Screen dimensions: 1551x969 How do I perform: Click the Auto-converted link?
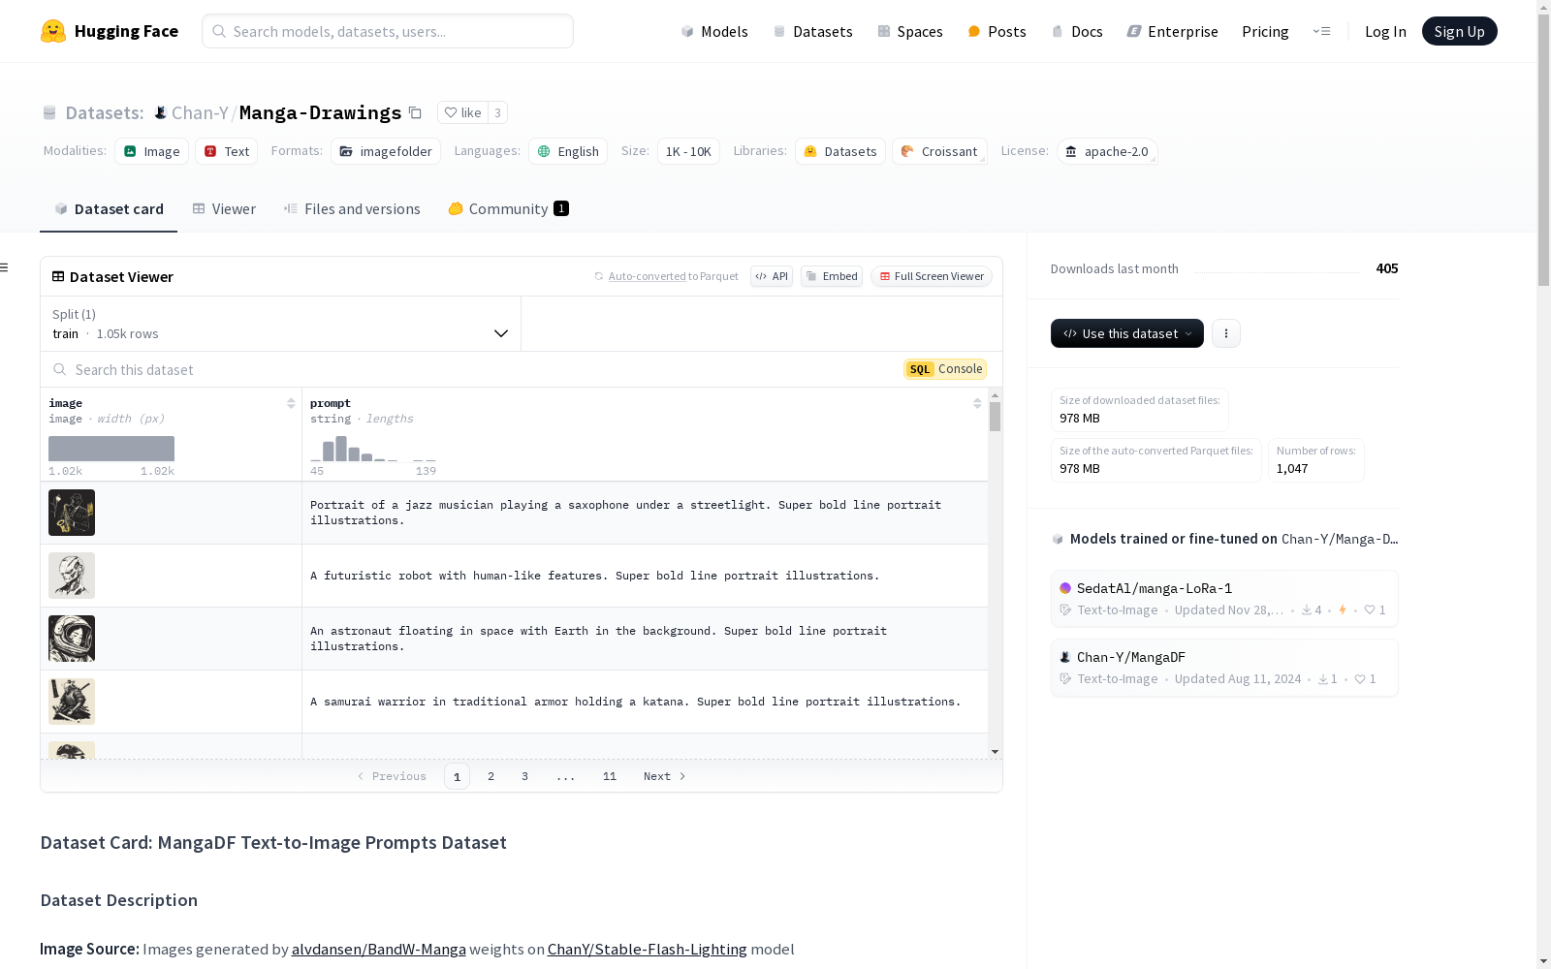(x=647, y=276)
